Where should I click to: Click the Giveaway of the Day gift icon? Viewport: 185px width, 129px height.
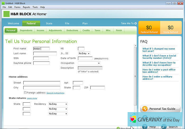(133, 120)
